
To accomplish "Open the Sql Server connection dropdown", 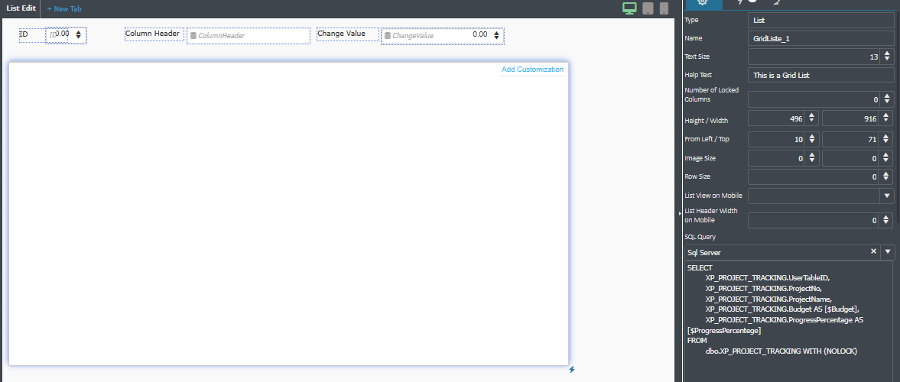I will tap(888, 252).
